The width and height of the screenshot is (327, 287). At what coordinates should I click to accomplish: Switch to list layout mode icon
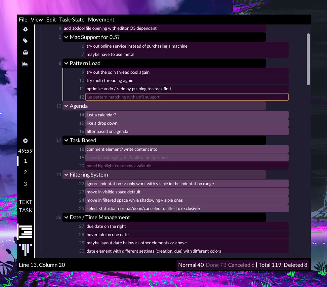pyautogui.click(x=26, y=231)
